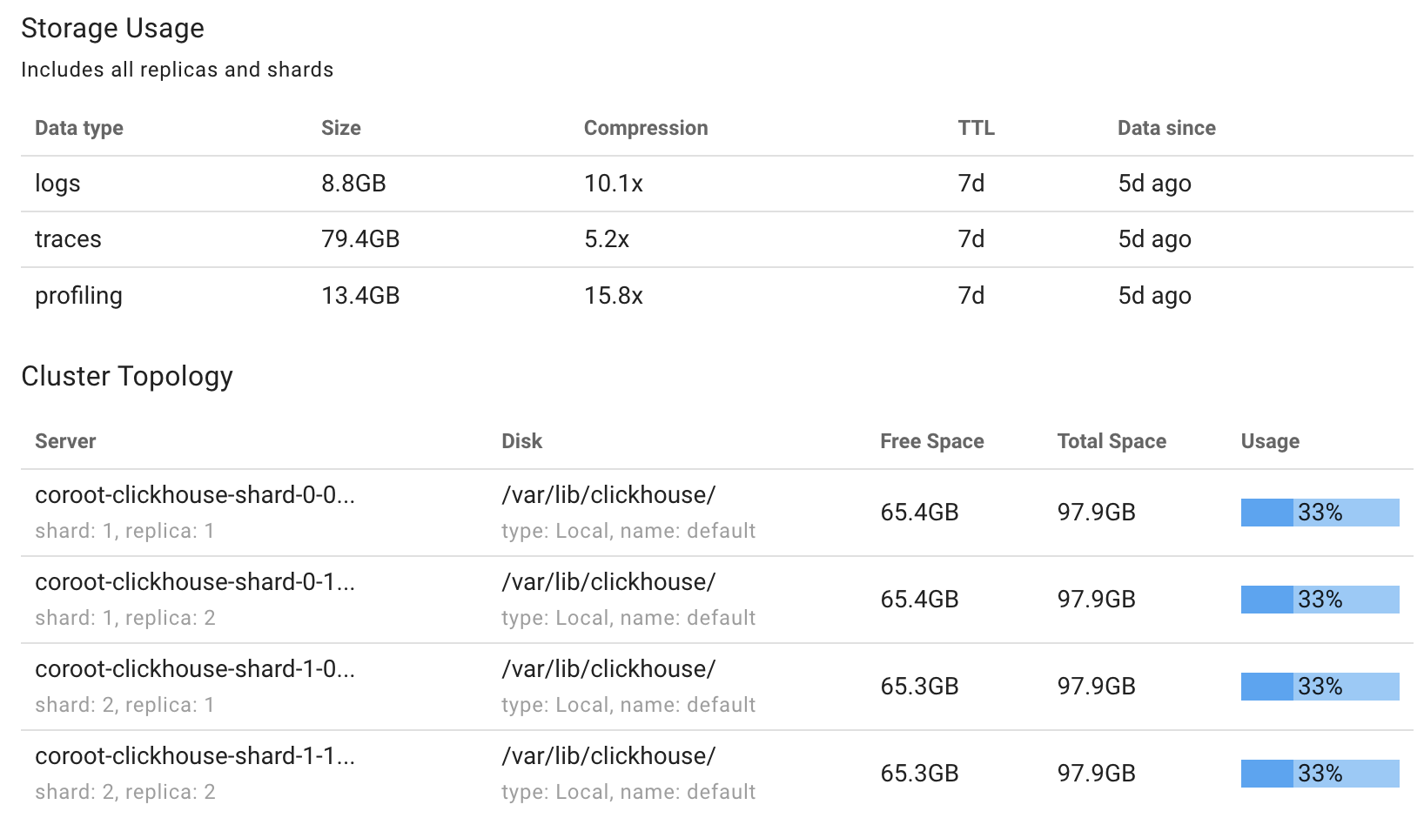The height and width of the screenshot is (818, 1424).
Task: Select the profiling data type row
Action: [x=78, y=295]
